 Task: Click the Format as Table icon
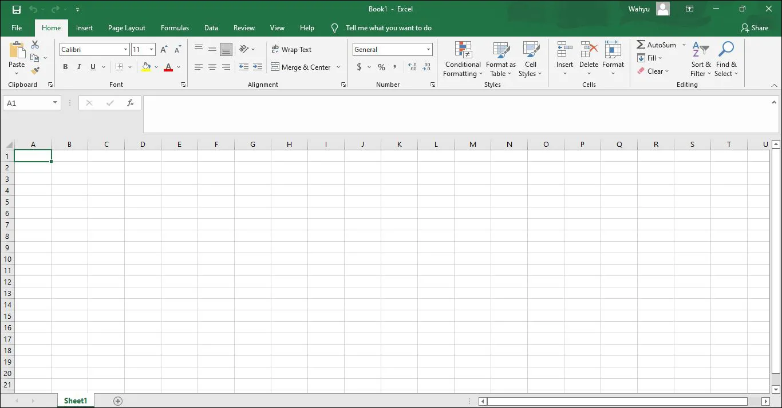pyautogui.click(x=500, y=59)
